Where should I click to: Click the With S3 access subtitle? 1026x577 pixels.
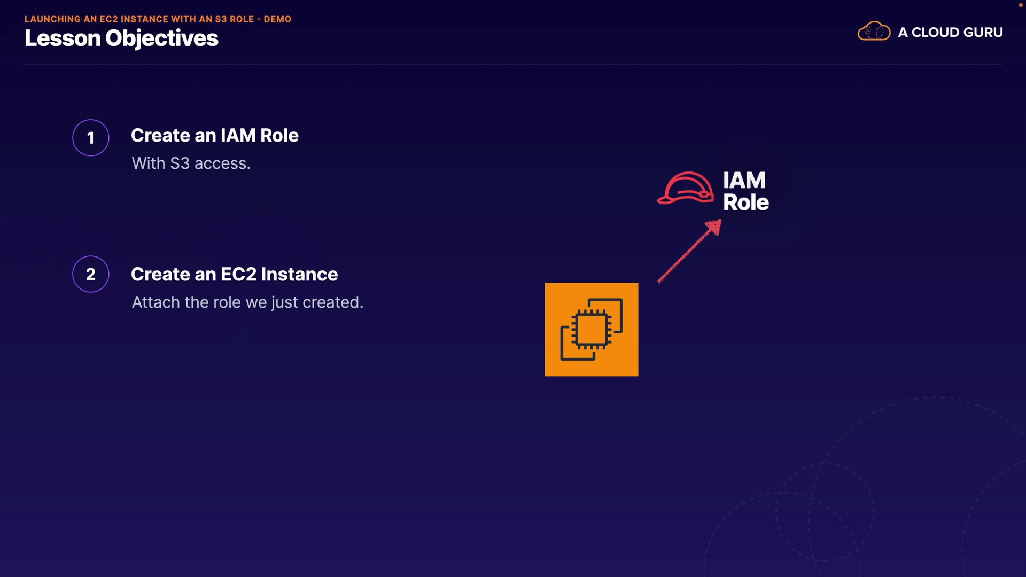[x=191, y=163]
